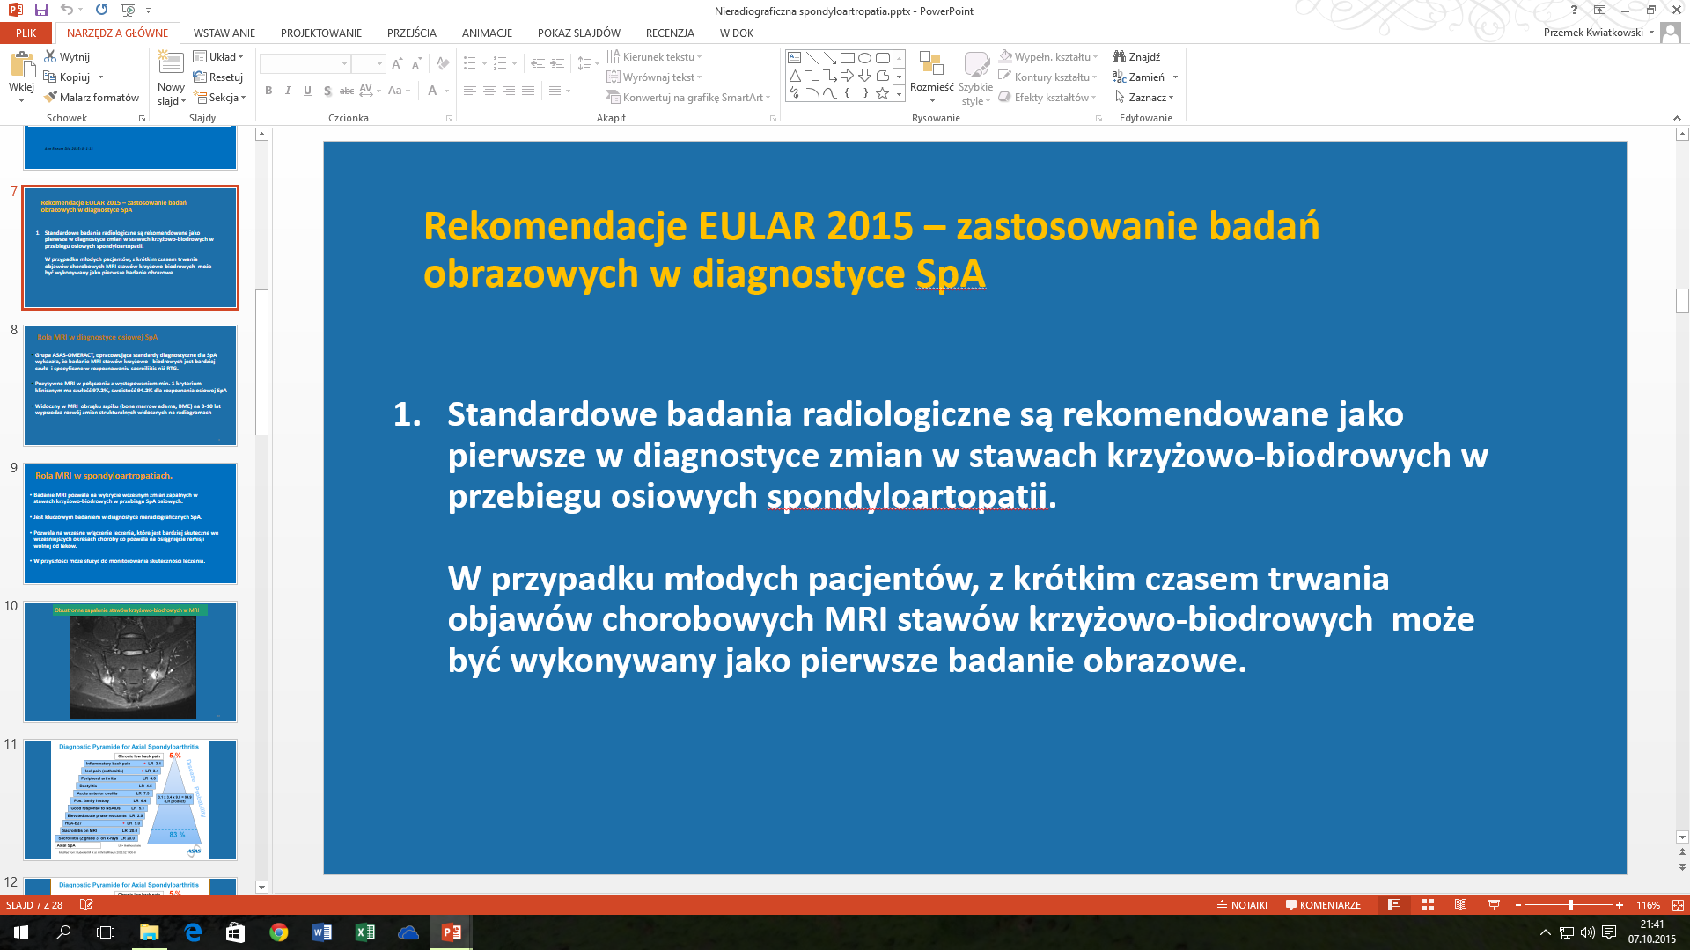Center align text
Screen dimensions: 1690x950
489,91
